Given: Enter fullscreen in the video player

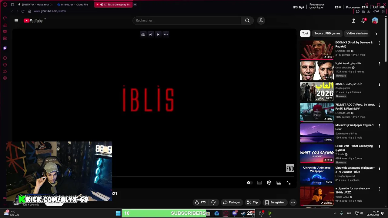Looking at the screenshot, I should point(289,183).
